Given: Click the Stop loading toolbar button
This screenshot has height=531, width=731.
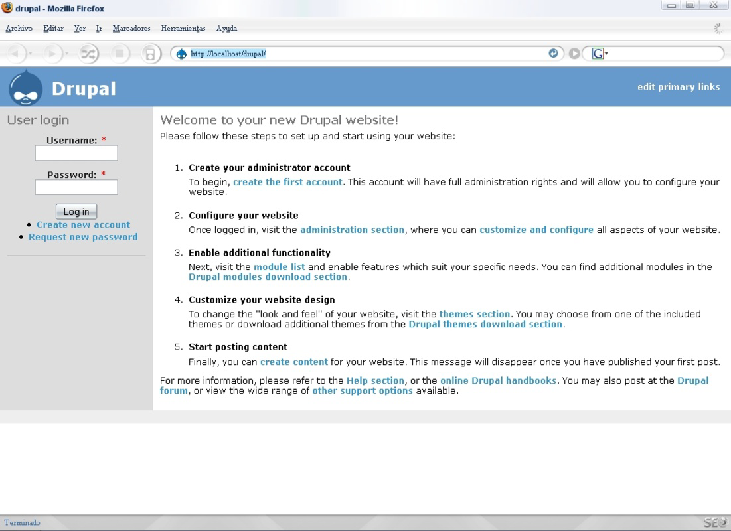Looking at the screenshot, I should click(x=120, y=54).
